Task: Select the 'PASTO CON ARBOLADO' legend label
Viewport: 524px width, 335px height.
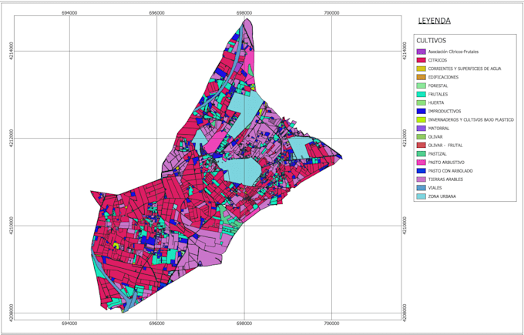Action: [450, 171]
